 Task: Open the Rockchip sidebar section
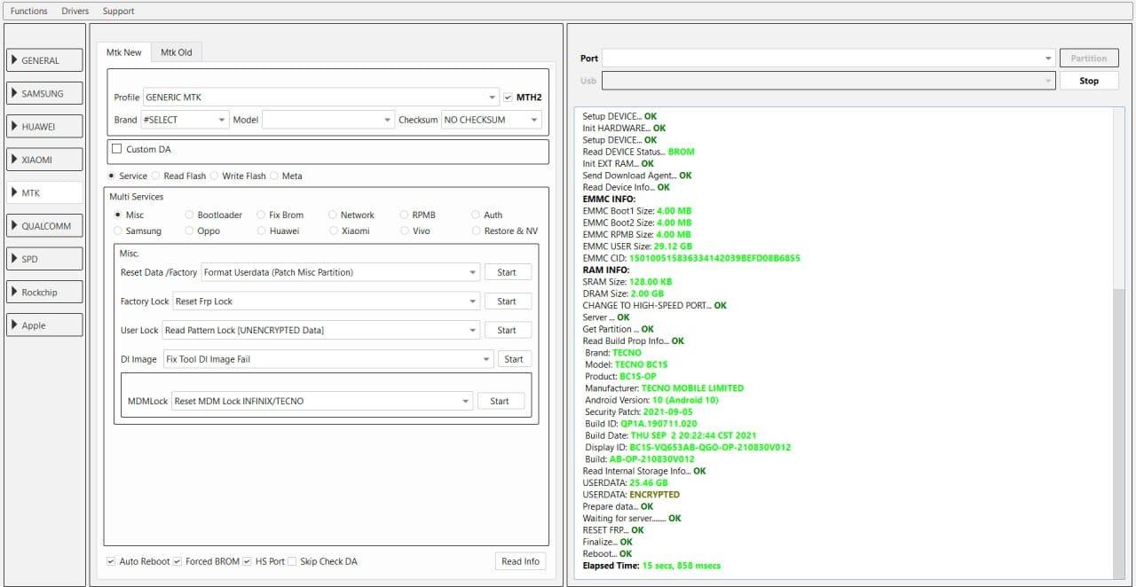[x=44, y=293]
